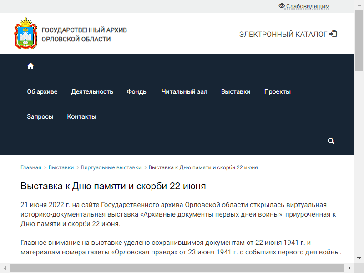This screenshot has height=273, width=364.
Task: Click the ГОСУДАРСТВЕННЫЙ АРХИВ ОРЛОВСКОЙ ОБЛАСТИ title
Action: click(84, 35)
